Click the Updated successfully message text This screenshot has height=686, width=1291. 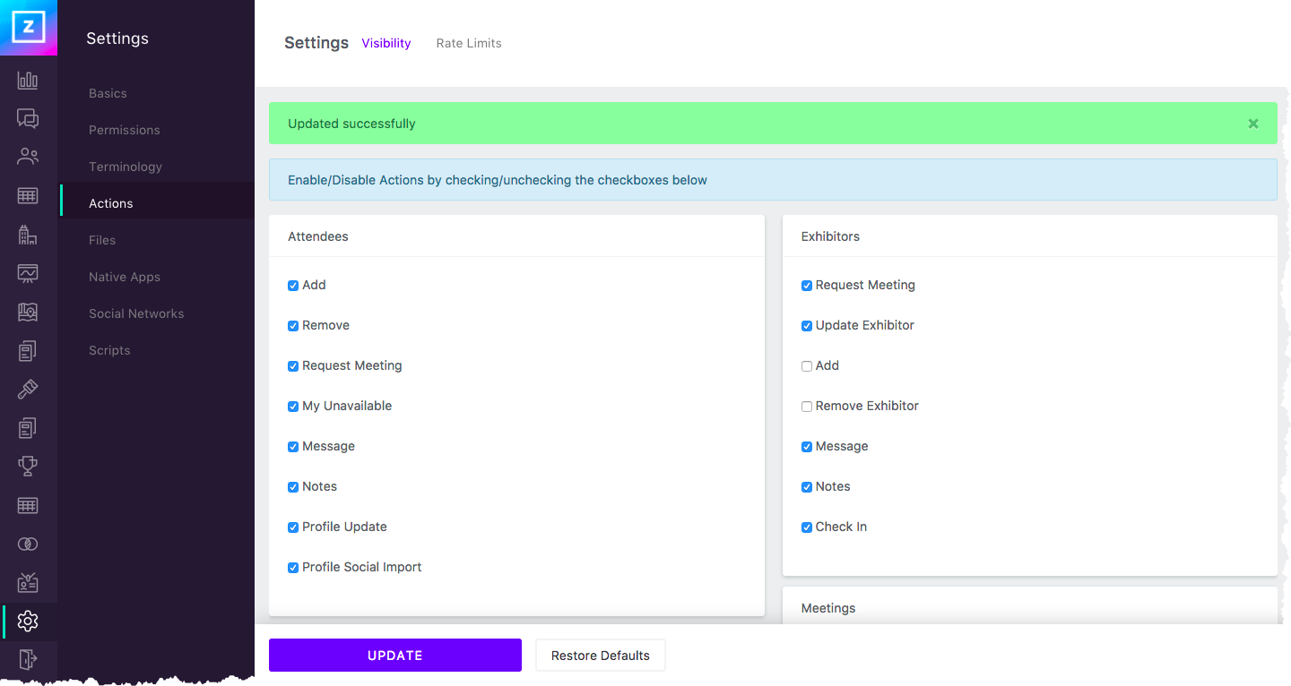click(351, 124)
